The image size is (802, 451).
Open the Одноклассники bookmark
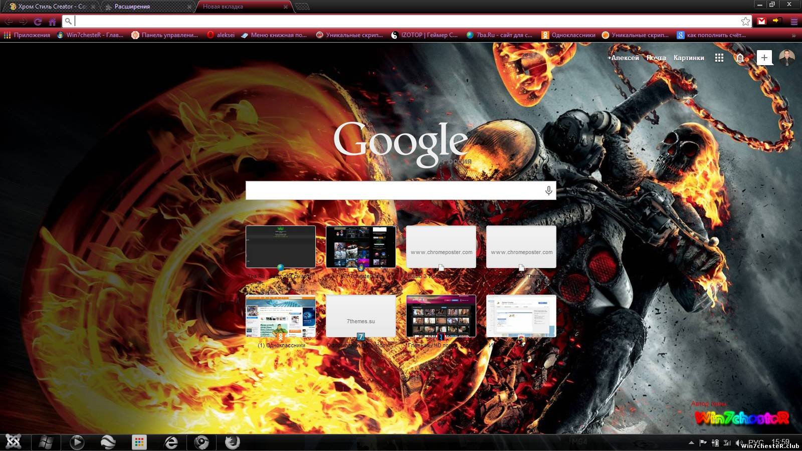coord(568,35)
